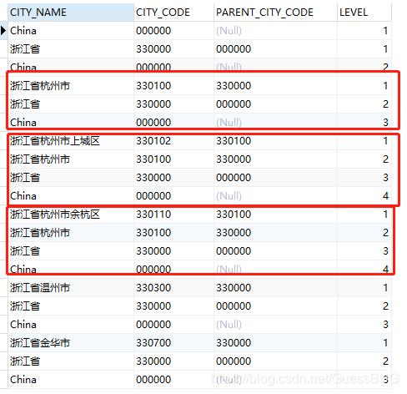Click the city code 330110 cell
This screenshot has height=394, width=407.
coord(173,215)
